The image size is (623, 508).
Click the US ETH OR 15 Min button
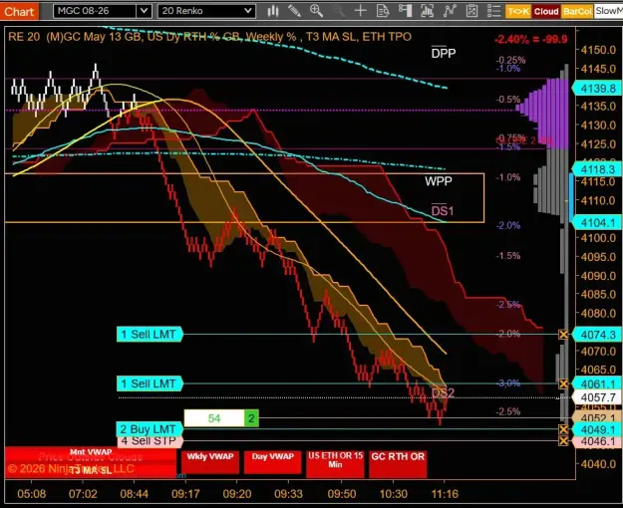pos(335,463)
